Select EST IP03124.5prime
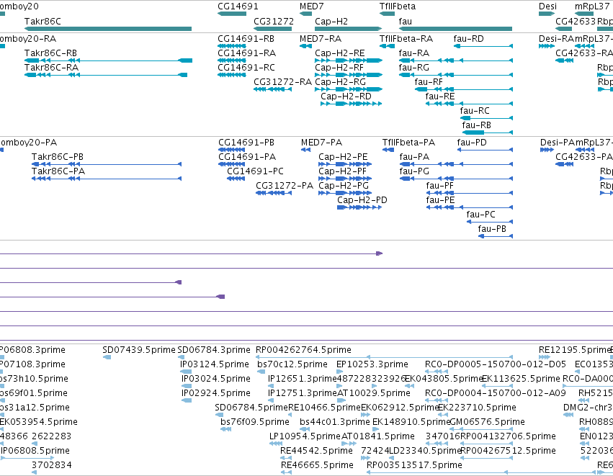Screen dimensions: 613x476 click(215, 364)
